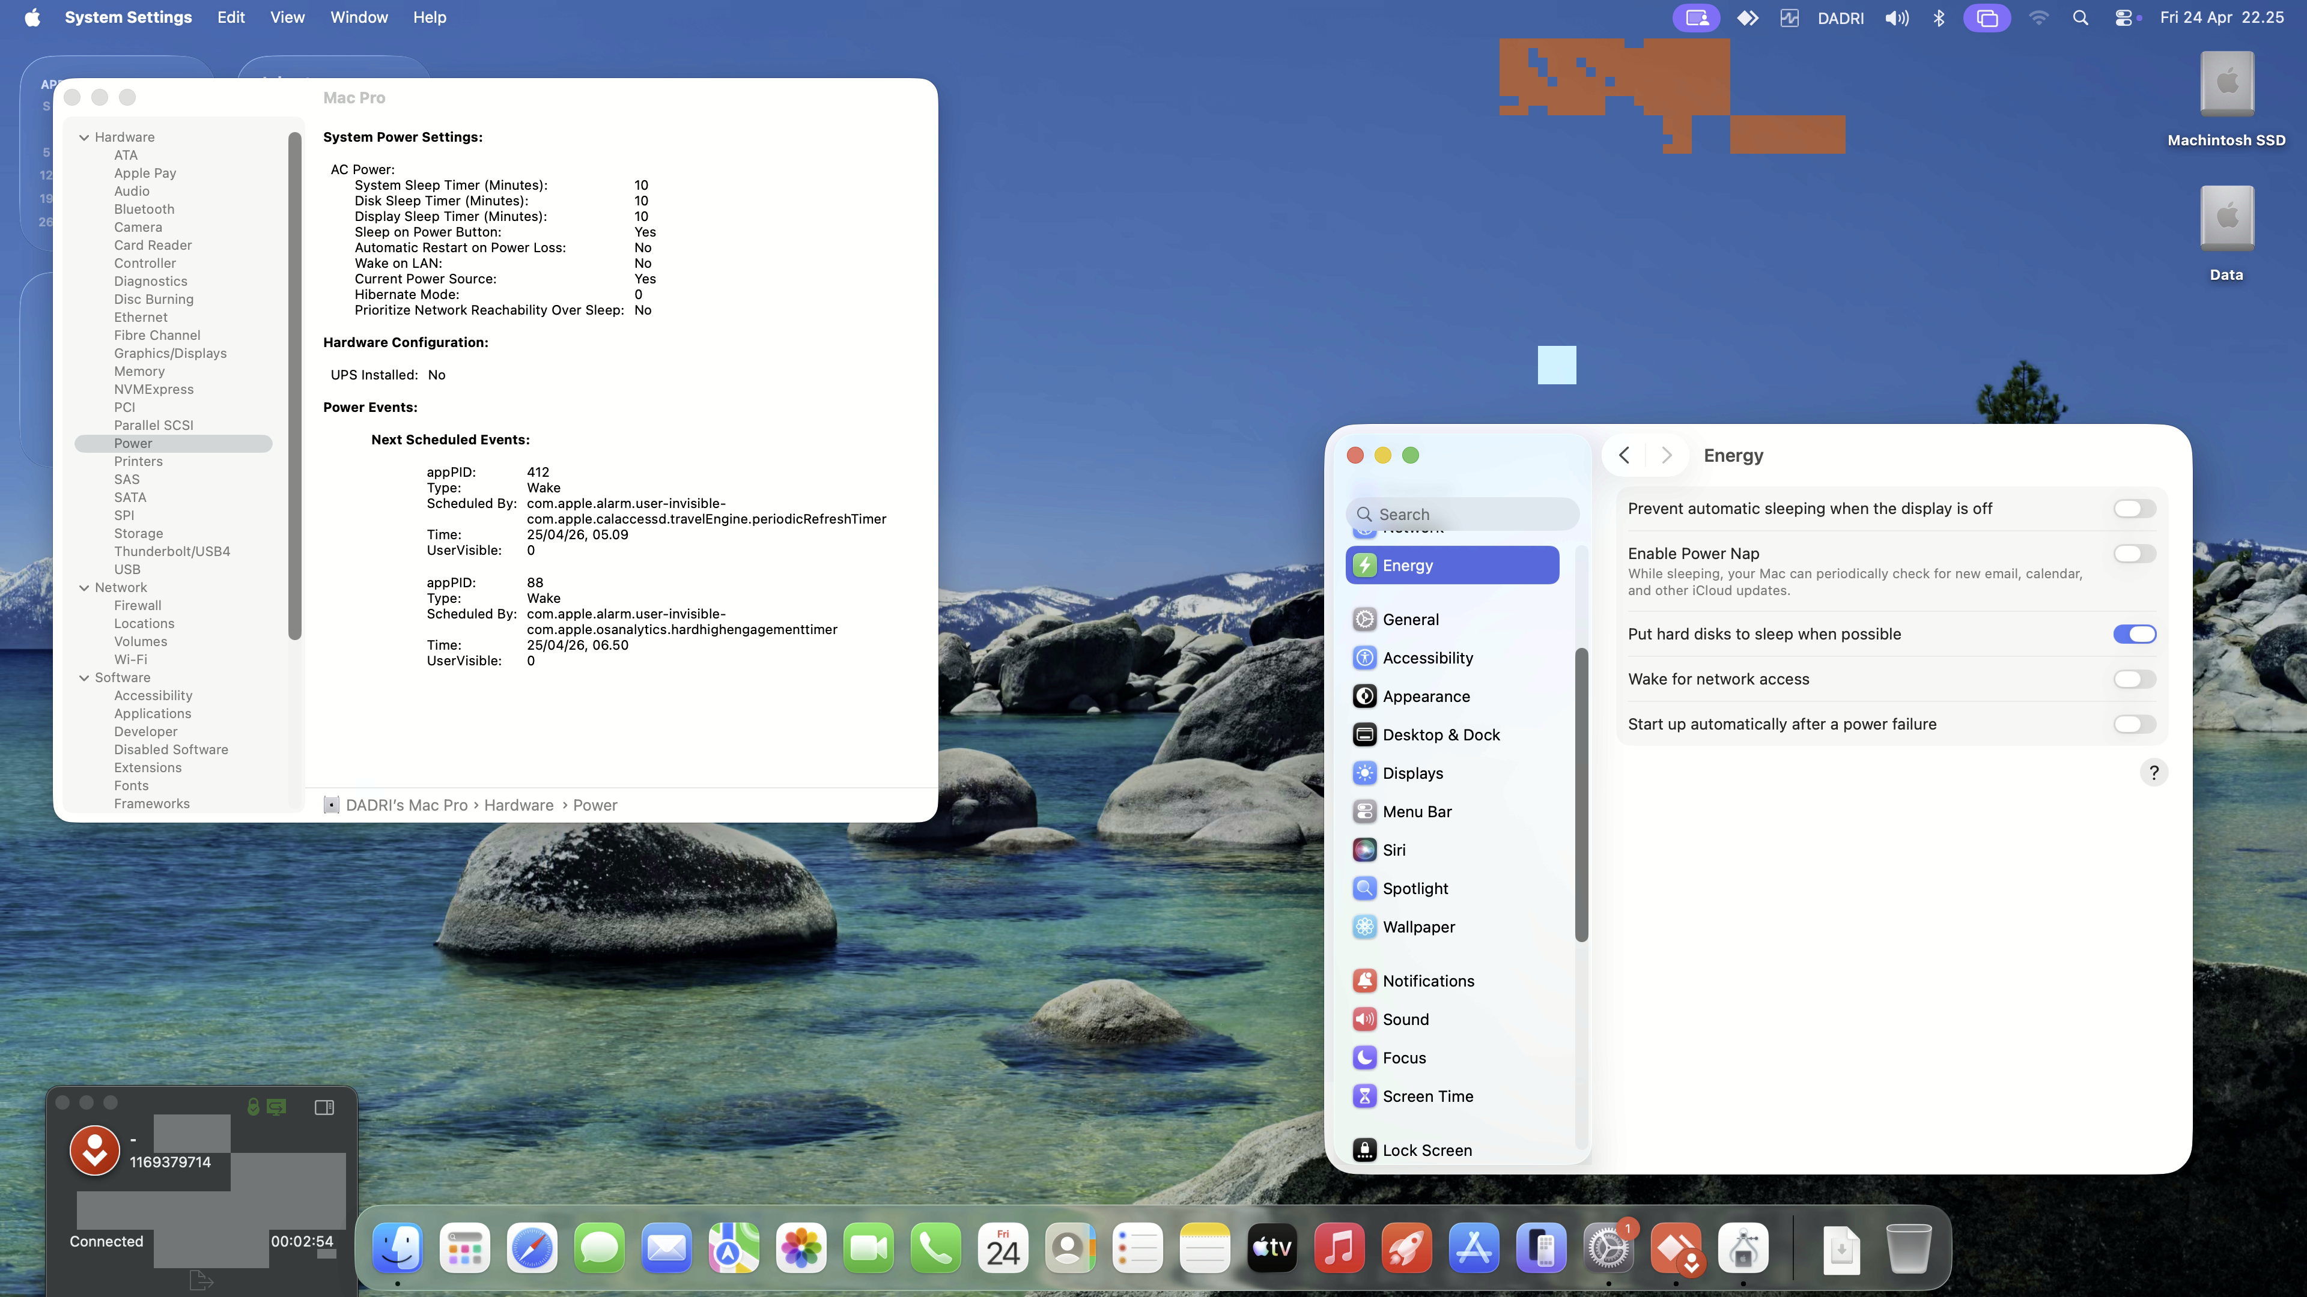Select Graphics/Displays in System Information sidebar
This screenshot has width=2307, height=1297.
170,354
